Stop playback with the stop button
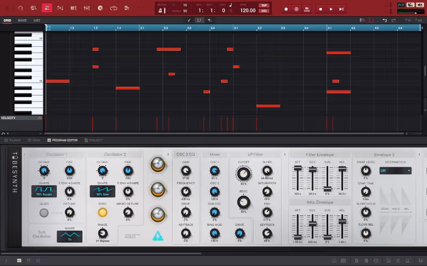 pyautogui.click(x=321, y=9)
